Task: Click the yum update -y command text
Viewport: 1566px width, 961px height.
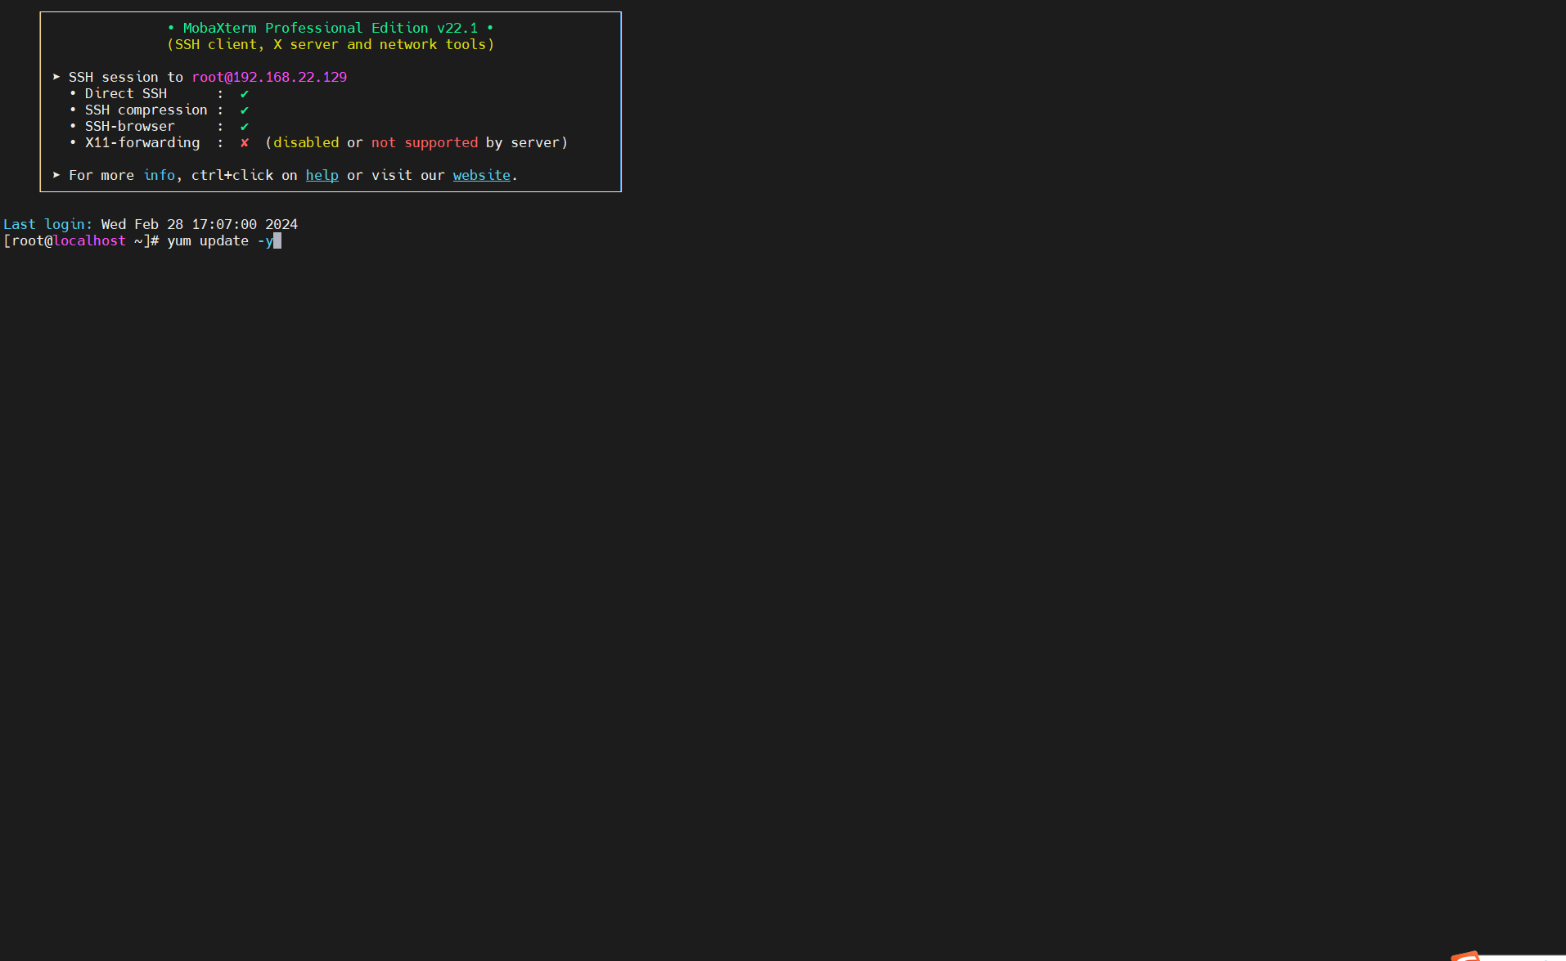Action: (x=219, y=240)
